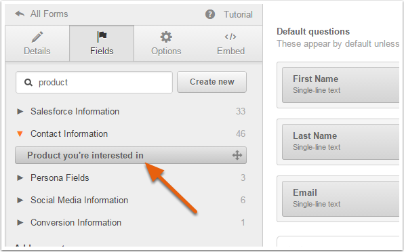Click the code brackets icon in Embed tab
This screenshot has height=252, width=404.
click(x=230, y=37)
